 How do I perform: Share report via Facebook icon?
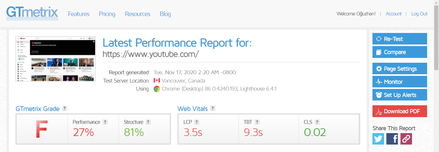[392, 139]
